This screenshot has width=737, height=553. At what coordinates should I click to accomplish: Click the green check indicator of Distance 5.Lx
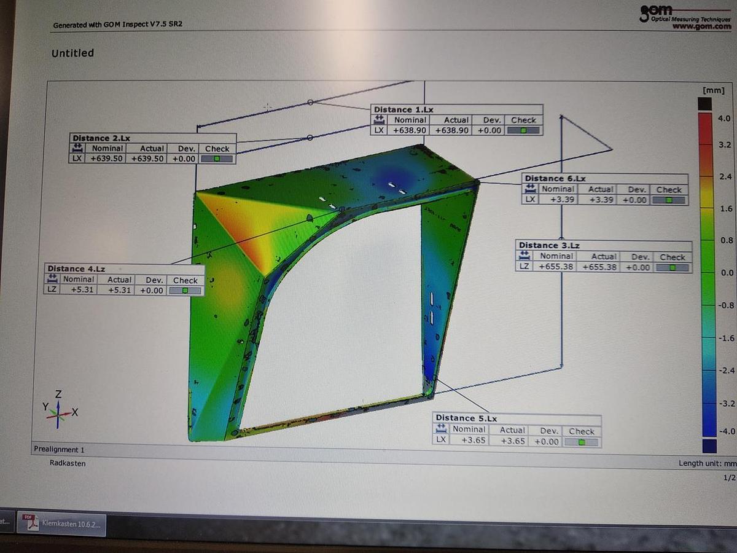click(581, 441)
